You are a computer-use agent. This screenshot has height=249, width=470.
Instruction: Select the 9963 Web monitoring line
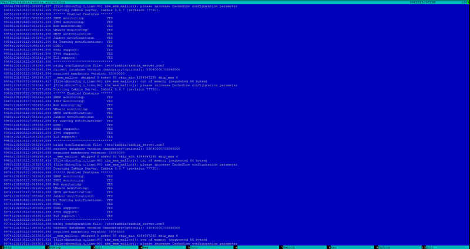coord(58,105)
